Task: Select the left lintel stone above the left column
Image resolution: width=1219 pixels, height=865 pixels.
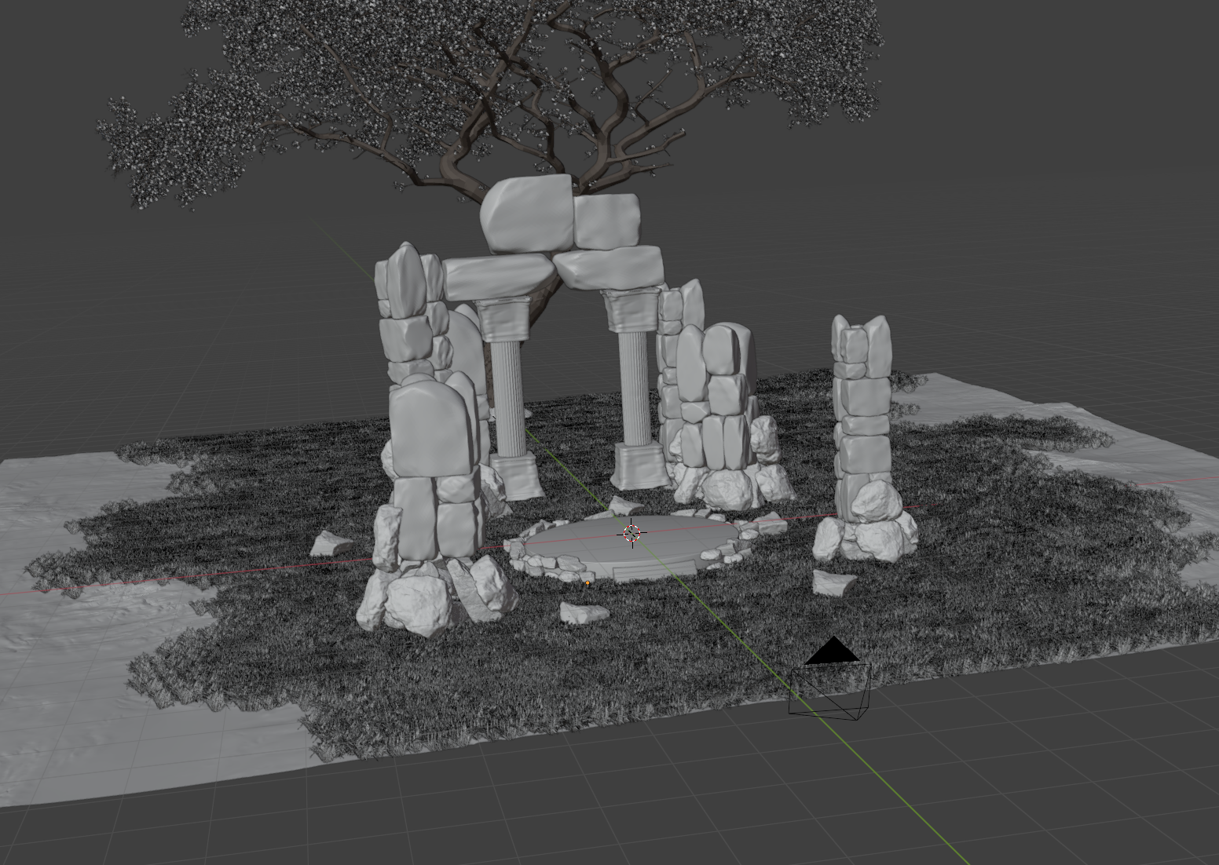Action: tap(498, 278)
